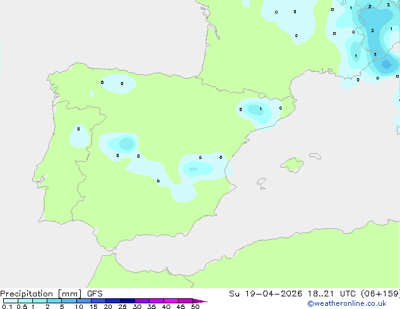Click the '0.5' legend scale label

pos(21,306)
